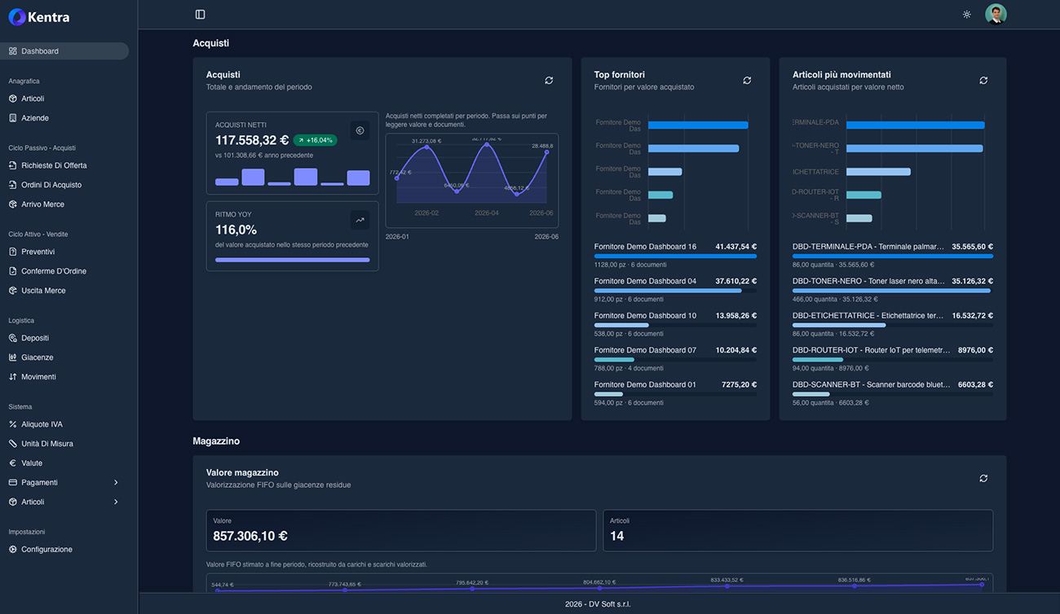
Task: Click the trend icon in Ritmo YoY
Action: click(360, 220)
